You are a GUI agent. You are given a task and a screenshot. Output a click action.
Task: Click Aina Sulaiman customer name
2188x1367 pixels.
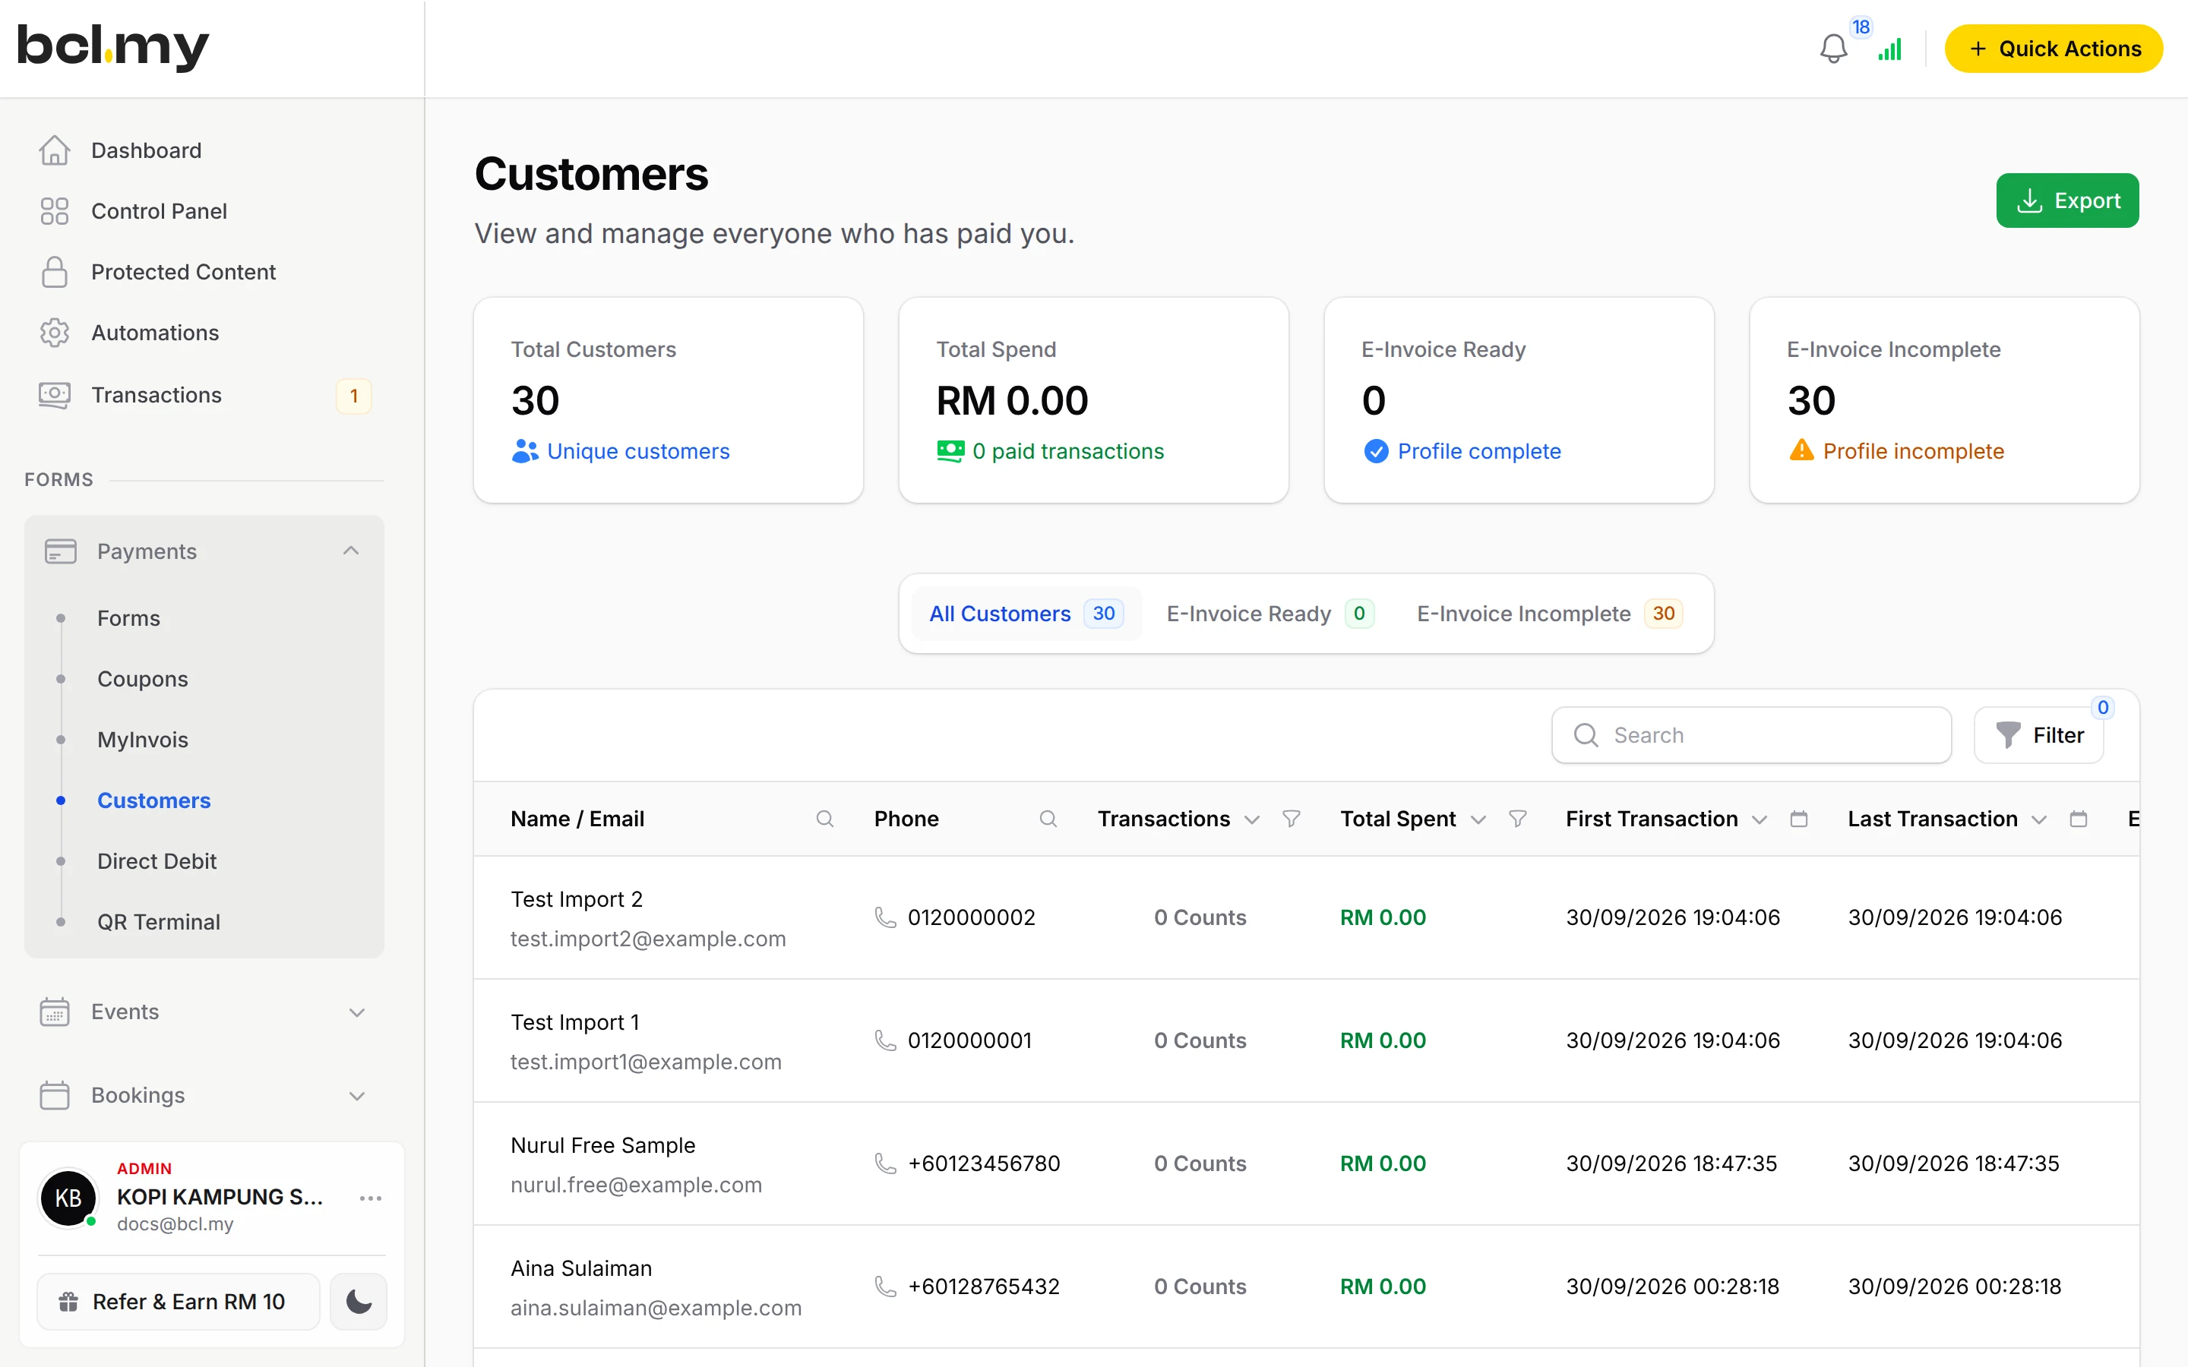click(x=581, y=1268)
